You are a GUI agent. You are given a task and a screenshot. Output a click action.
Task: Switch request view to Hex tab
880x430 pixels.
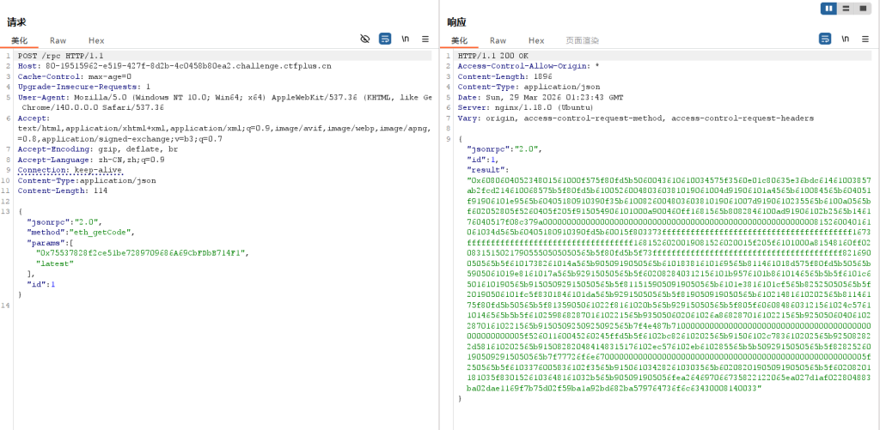click(x=96, y=40)
